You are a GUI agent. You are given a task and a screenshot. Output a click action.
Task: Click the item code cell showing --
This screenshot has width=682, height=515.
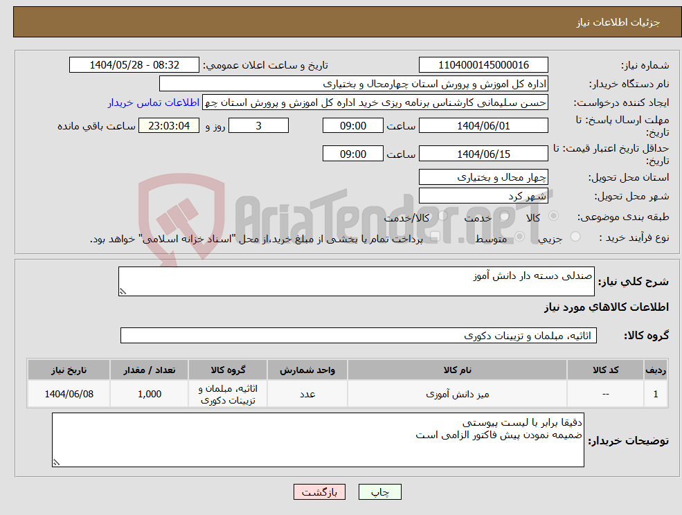(x=605, y=394)
